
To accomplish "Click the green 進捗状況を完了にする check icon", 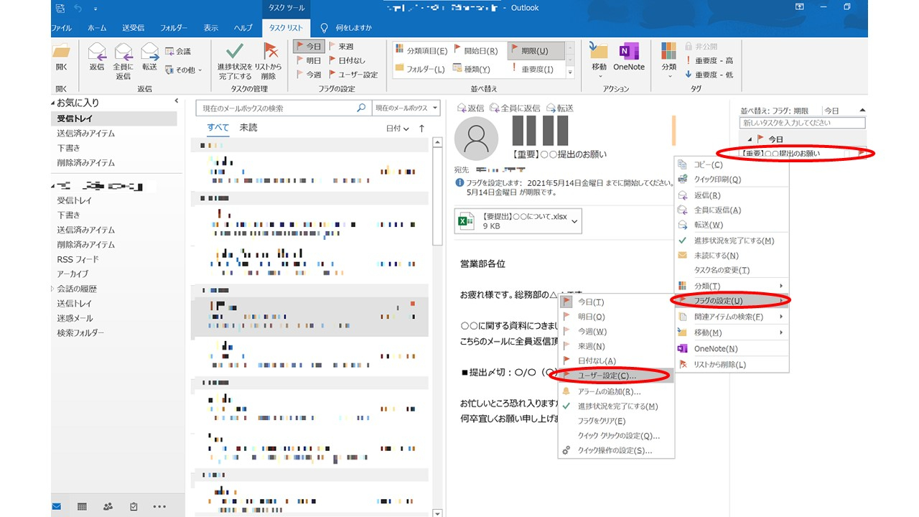I will pos(233,52).
